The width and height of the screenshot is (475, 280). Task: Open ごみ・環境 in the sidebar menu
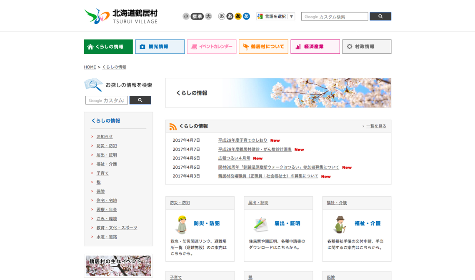tap(107, 219)
